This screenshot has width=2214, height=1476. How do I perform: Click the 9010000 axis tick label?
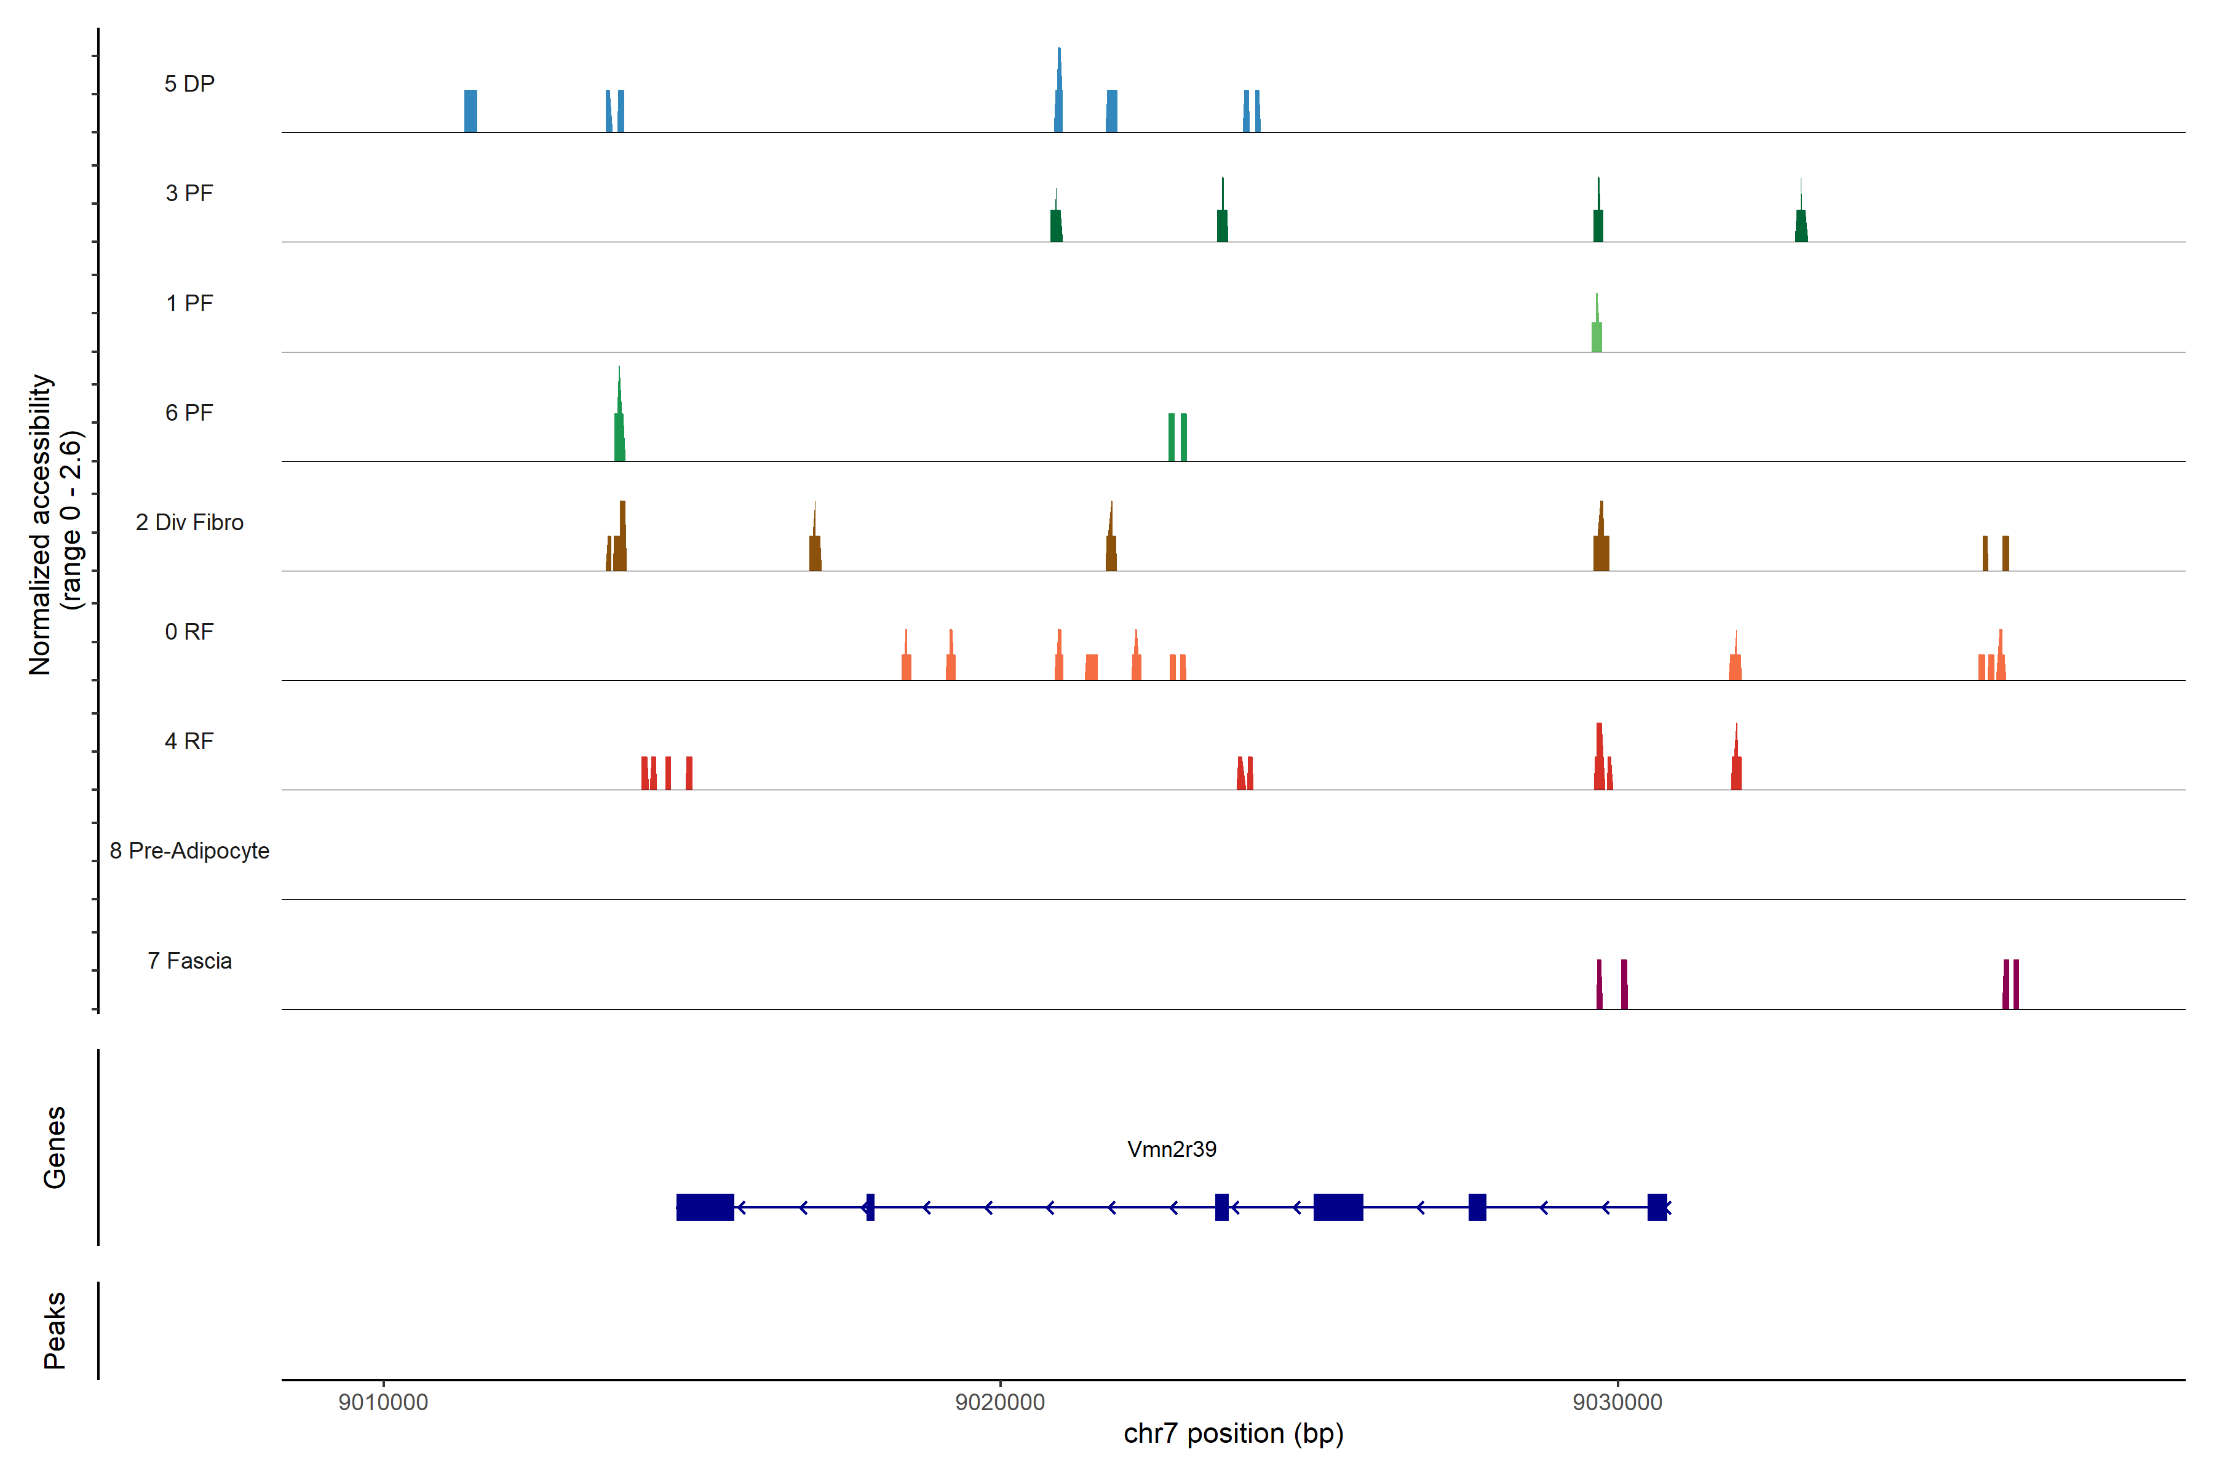(383, 1402)
